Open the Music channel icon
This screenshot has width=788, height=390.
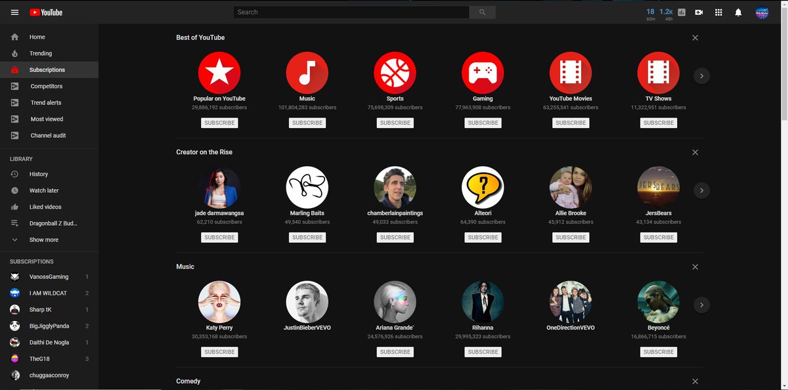307,72
